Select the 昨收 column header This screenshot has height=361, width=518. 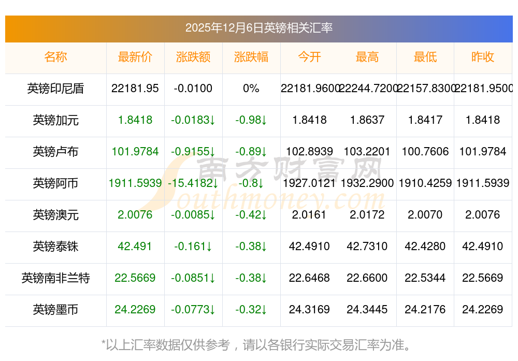[483, 57]
